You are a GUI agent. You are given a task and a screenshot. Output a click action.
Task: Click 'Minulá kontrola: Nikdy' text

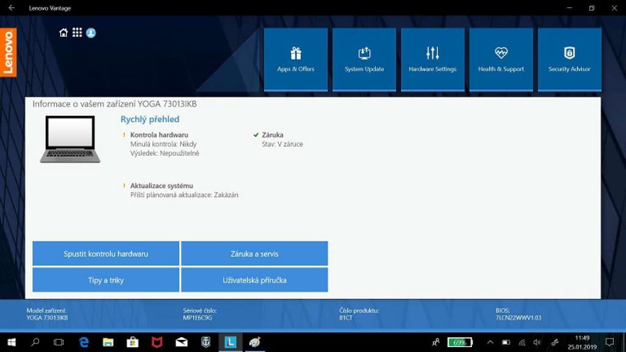click(163, 144)
